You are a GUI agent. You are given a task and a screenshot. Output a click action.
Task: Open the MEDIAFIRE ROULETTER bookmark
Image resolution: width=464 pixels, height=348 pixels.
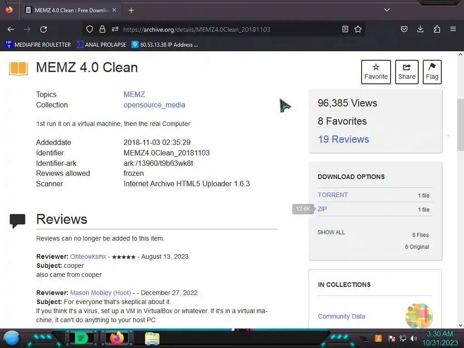pos(38,45)
